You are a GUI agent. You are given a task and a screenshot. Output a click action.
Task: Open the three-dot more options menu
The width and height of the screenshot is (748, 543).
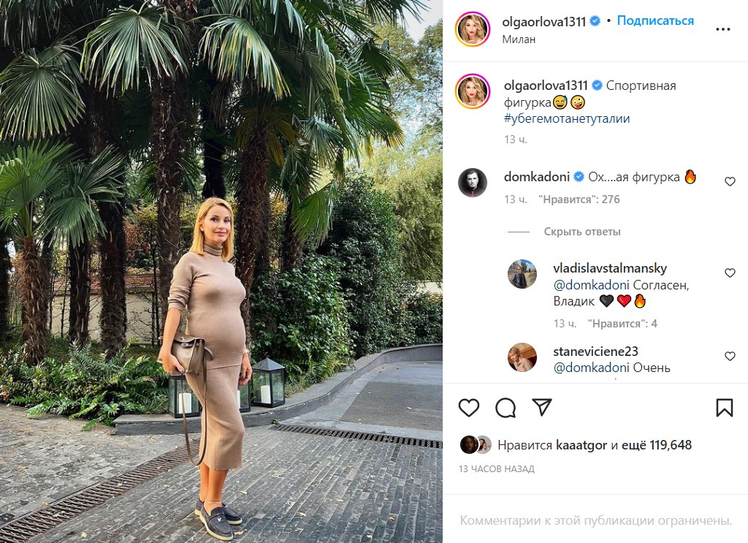point(722,29)
